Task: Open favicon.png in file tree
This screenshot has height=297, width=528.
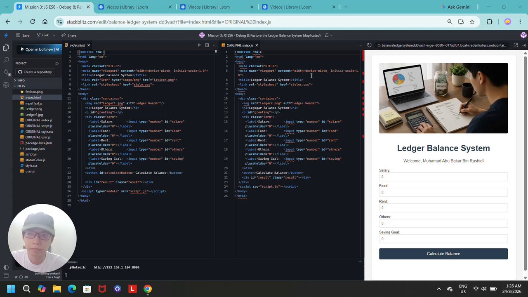Action: [34, 92]
